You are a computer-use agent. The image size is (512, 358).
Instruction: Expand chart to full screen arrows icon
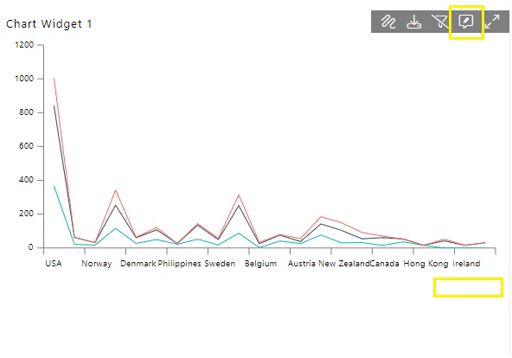492,22
